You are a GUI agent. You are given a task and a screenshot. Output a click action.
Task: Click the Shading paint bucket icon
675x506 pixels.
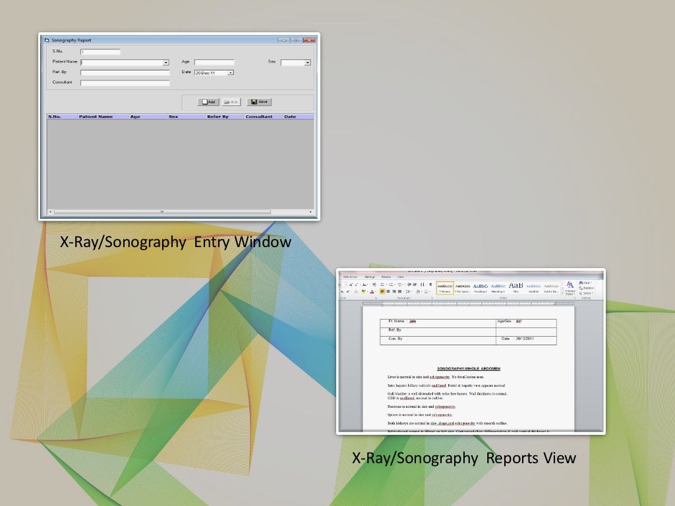coord(419,292)
